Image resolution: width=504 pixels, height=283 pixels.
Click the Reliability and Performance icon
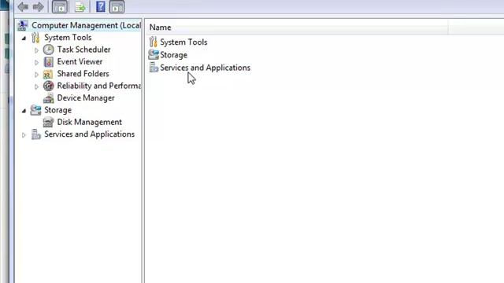(49, 86)
